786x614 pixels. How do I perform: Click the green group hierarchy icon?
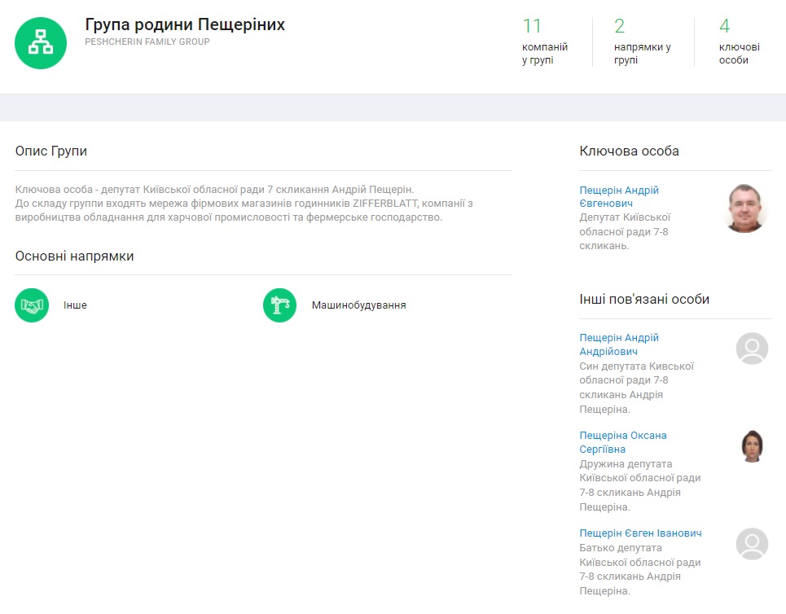pyautogui.click(x=41, y=43)
